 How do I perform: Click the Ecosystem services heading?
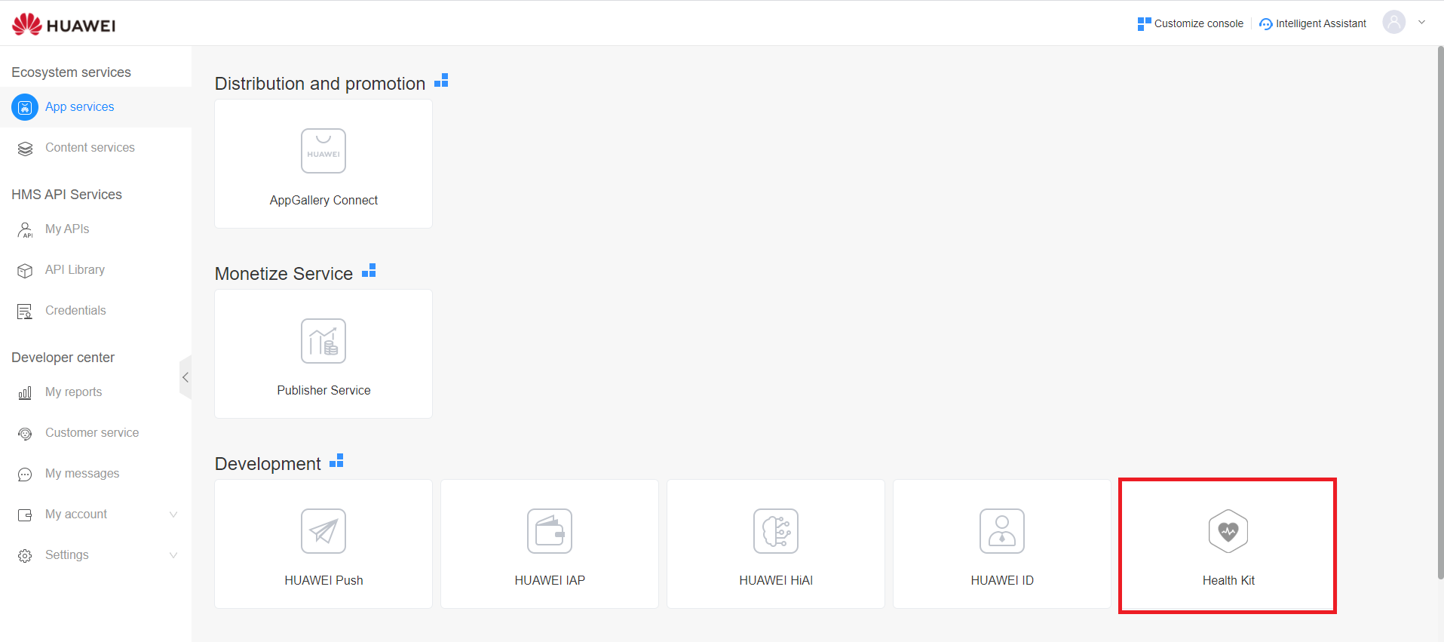coord(71,72)
